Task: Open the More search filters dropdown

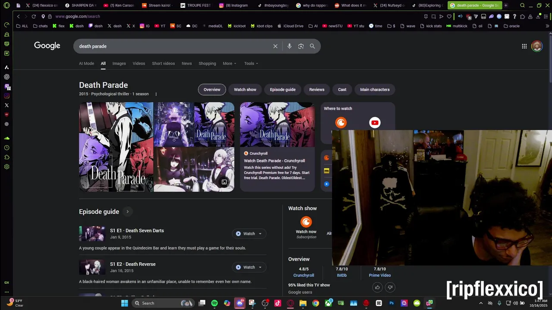Action: click(229, 63)
